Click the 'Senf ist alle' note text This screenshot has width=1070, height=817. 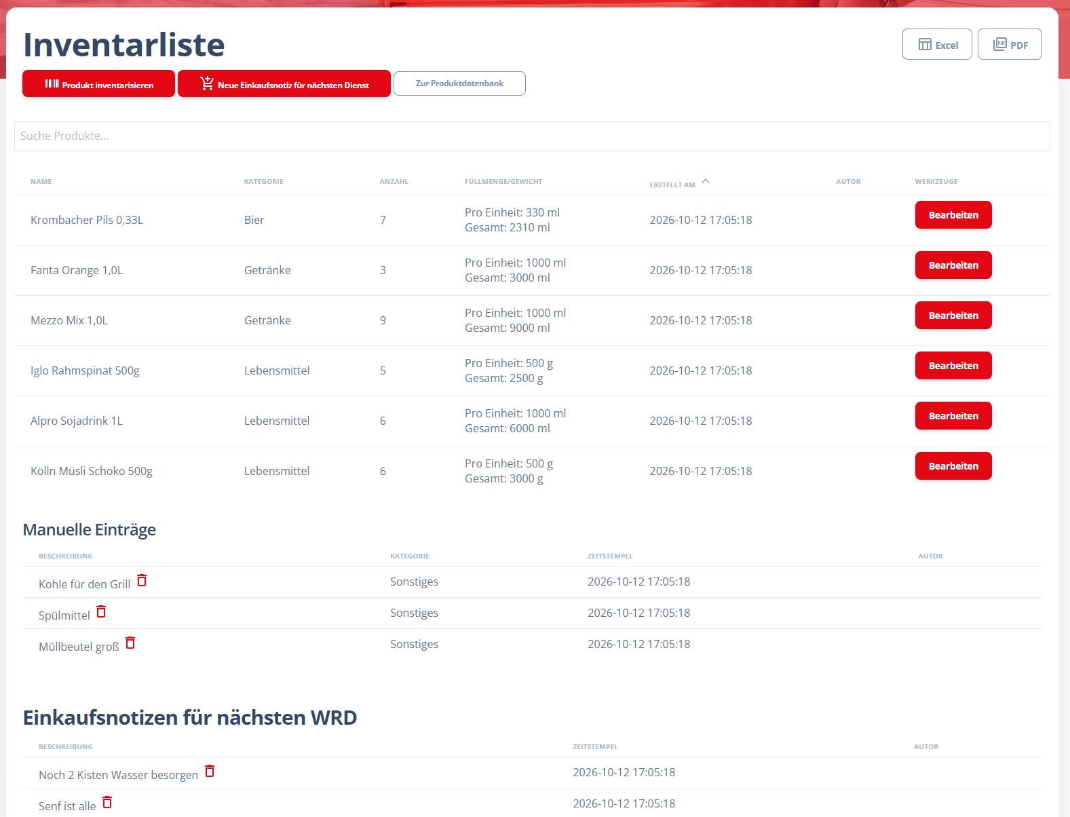[x=67, y=806]
